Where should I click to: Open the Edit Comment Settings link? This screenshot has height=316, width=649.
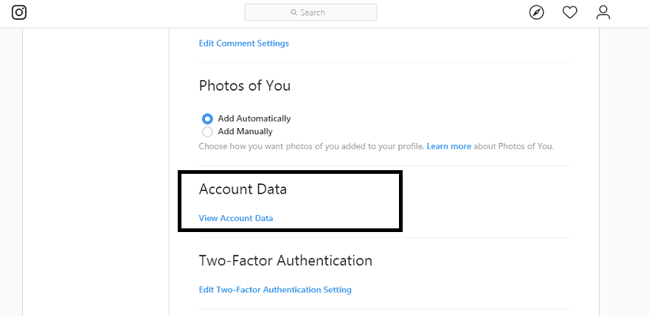pyautogui.click(x=244, y=43)
